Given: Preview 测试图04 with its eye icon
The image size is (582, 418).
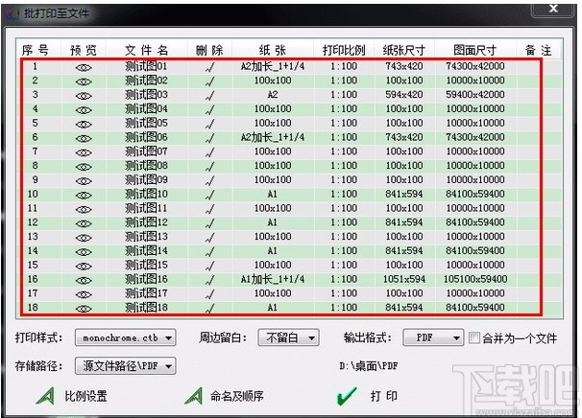Looking at the screenshot, I should coord(84,110).
